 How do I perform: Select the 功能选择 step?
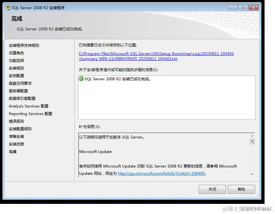point(16,60)
